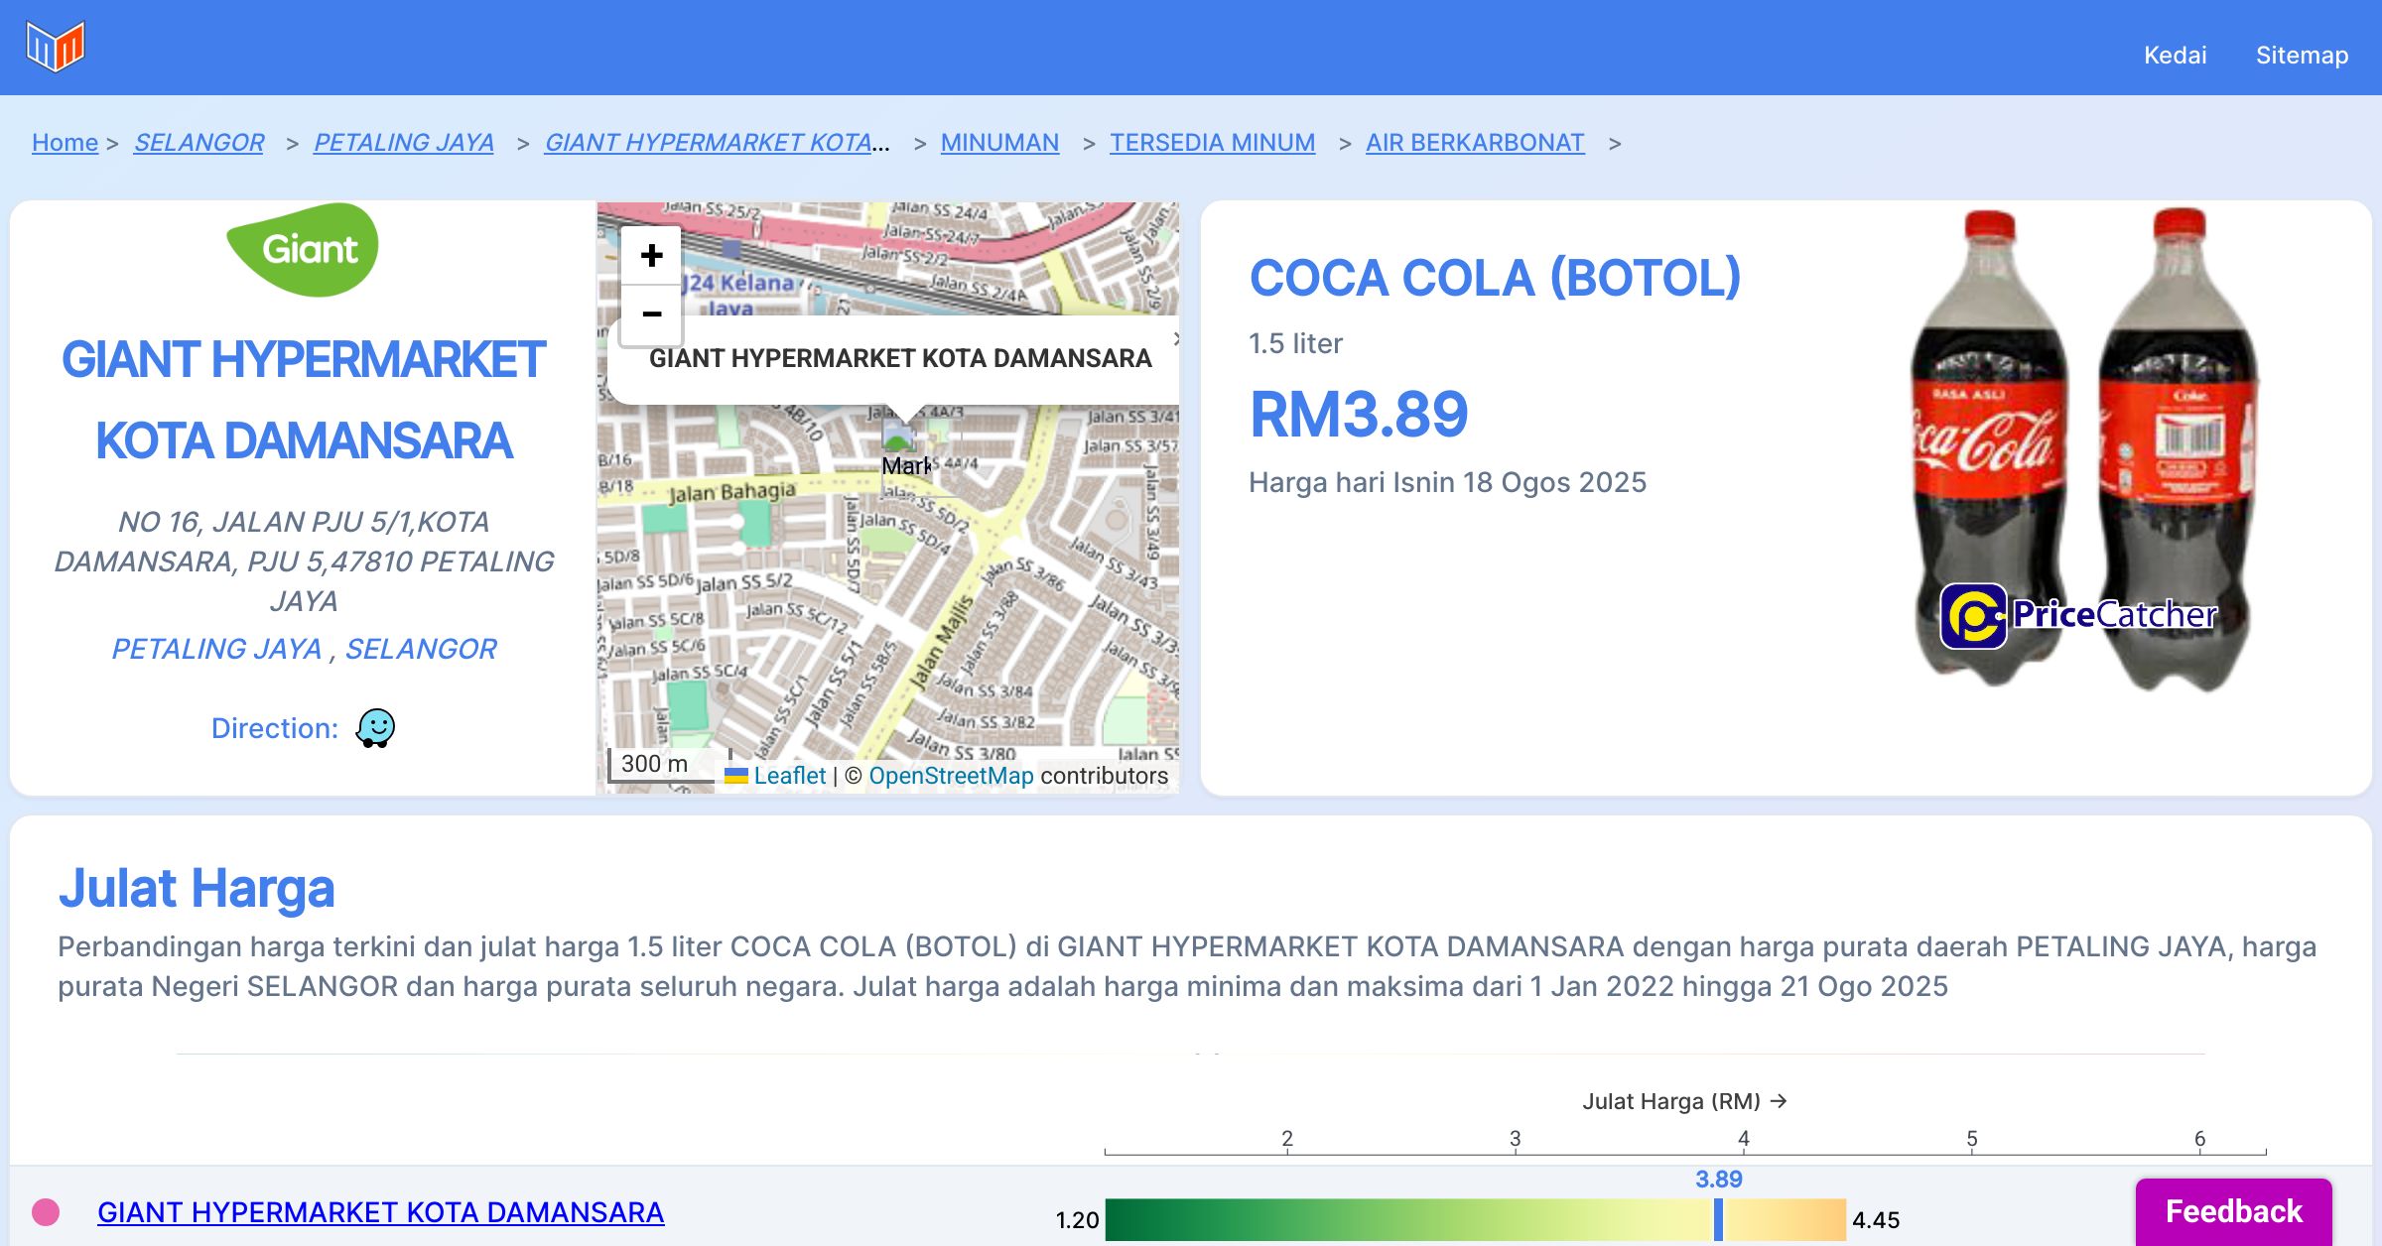Open the Leaflet attribution link
2382x1246 pixels.
[789, 776]
